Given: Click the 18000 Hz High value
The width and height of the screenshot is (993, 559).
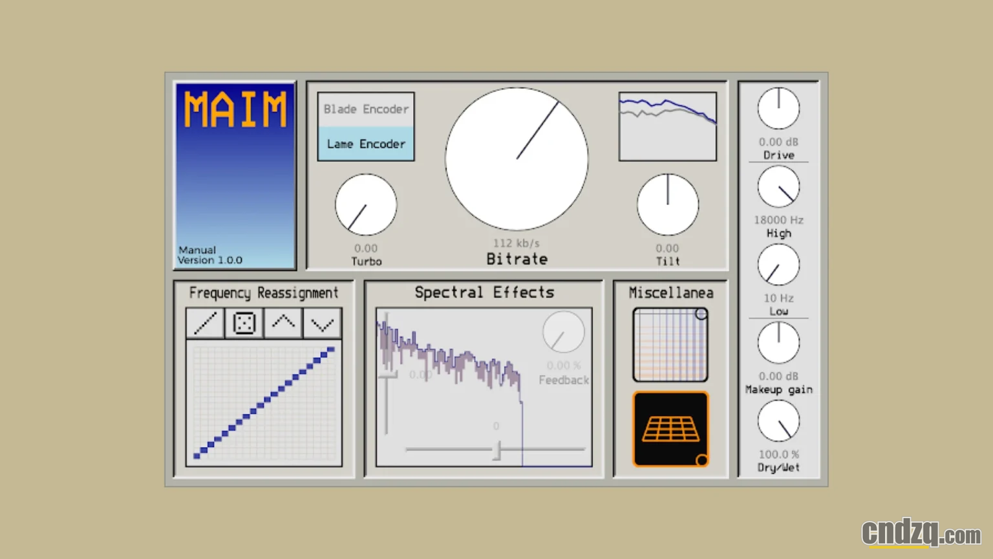Looking at the screenshot, I should point(778,220).
